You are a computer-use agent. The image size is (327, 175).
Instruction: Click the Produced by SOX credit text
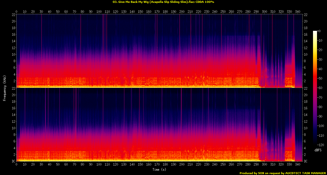click(283, 173)
